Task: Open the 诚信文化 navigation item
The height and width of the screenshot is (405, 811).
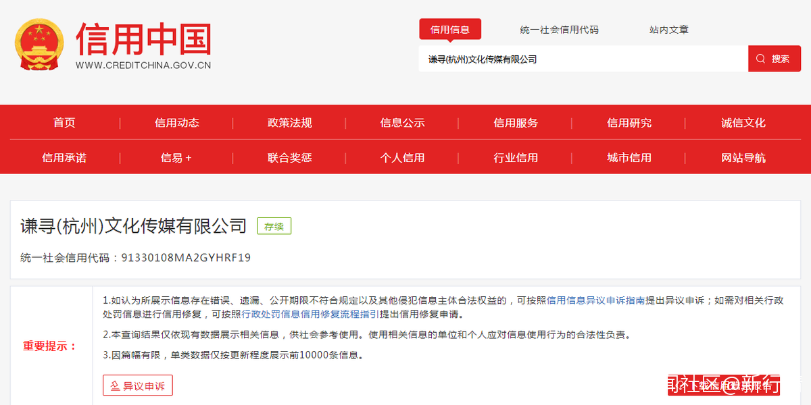Action: pyautogui.click(x=743, y=123)
